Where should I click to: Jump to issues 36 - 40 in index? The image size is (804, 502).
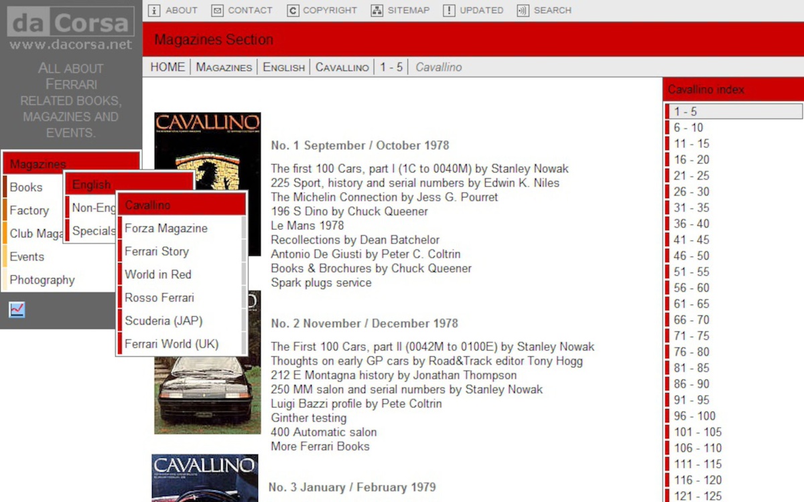[734, 224]
